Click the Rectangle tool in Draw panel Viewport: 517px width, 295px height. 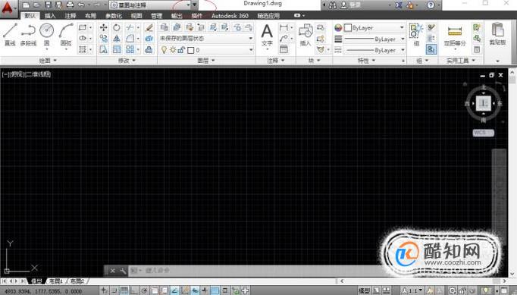coord(83,27)
